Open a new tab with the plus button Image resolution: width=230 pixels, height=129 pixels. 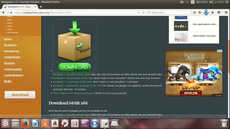(x=41, y=7)
